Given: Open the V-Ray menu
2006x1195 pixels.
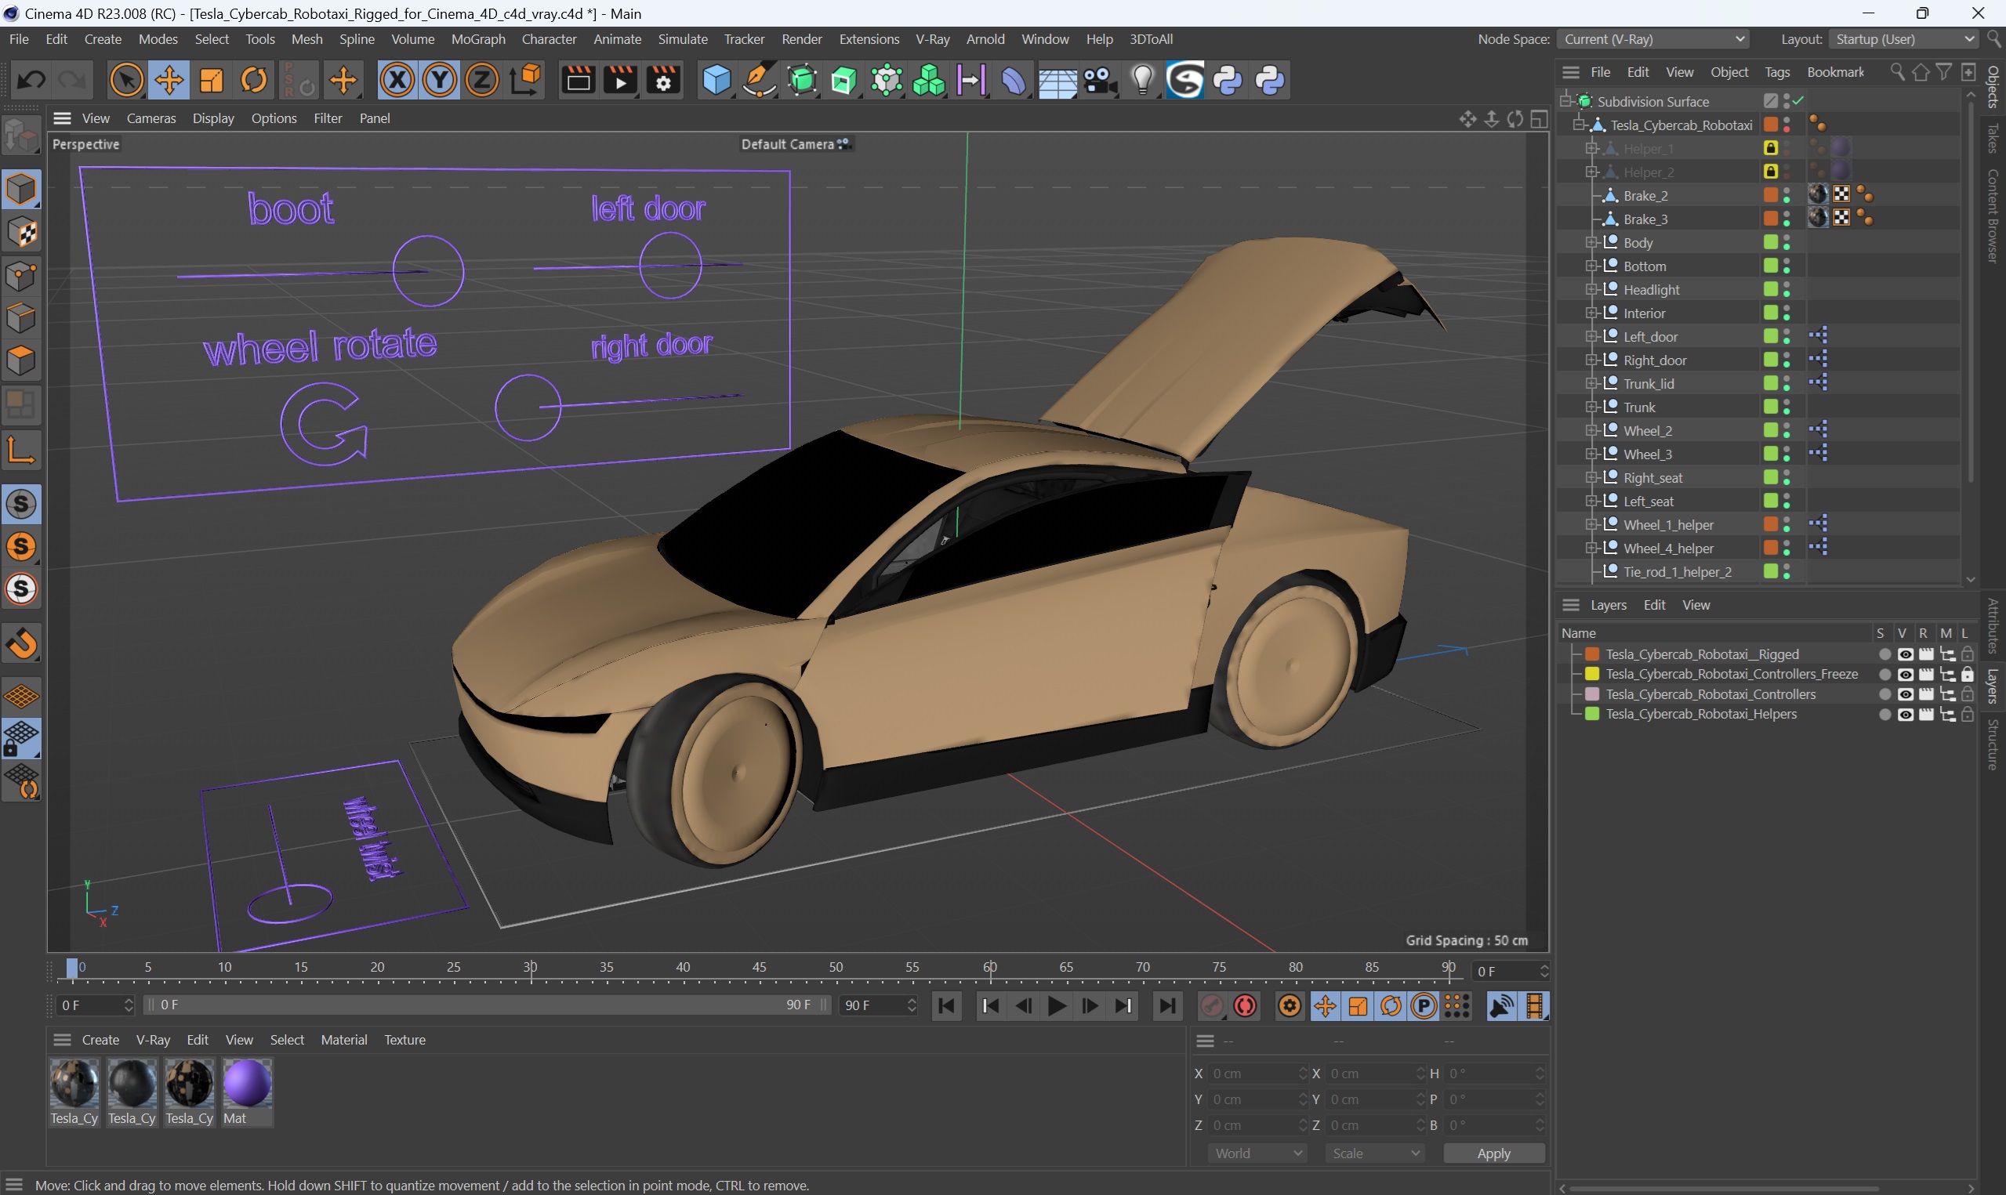Looking at the screenshot, I should (x=933, y=38).
